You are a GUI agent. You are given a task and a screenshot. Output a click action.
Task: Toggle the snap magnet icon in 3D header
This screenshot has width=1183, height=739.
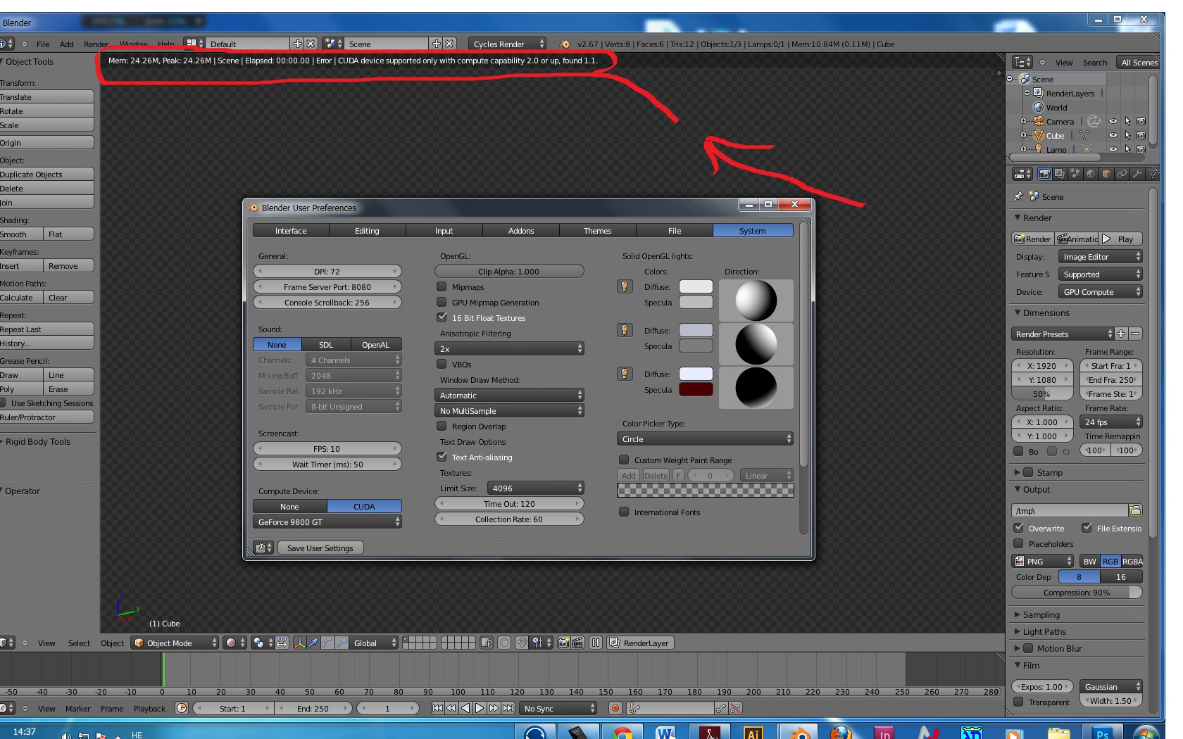(521, 643)
